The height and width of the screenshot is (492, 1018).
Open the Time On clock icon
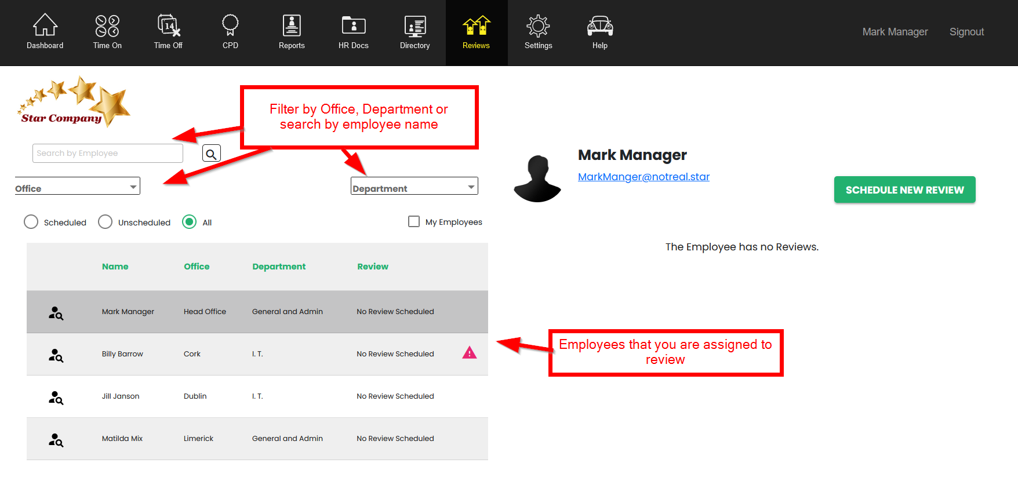click(x=107, y=26)
